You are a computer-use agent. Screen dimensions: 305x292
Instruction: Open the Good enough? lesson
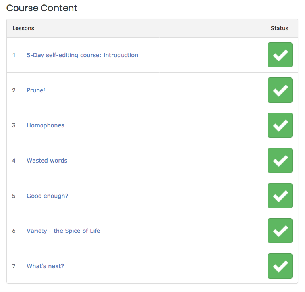pyautogui.click(x=47, y=196)
